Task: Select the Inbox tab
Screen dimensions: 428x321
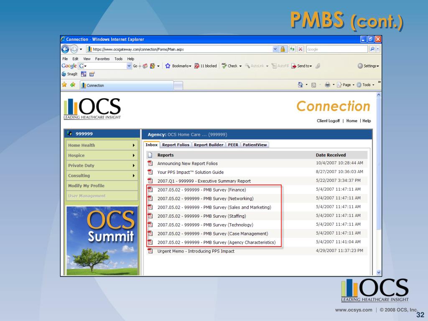Action: pos(151,145)
